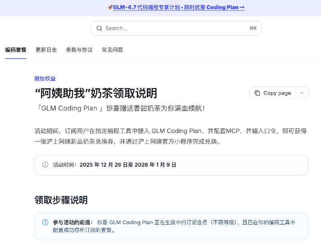The width and height of the screenshot is (321, 247).
Task: Click the info icon beside 活动时间
Action: (x=45, y=165)
